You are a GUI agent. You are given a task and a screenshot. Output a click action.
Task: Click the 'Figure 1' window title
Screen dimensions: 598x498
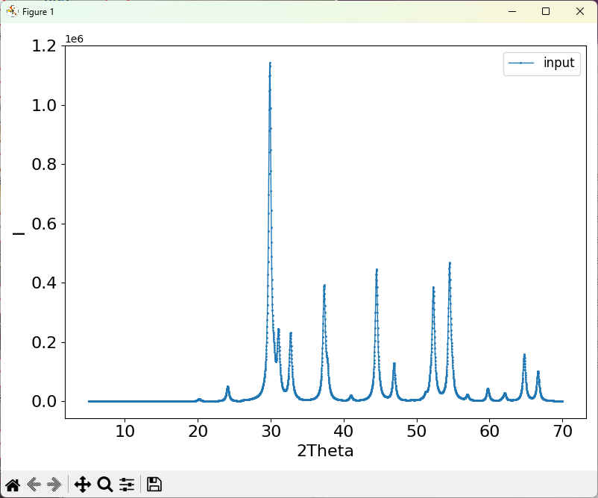pos(38,12)
